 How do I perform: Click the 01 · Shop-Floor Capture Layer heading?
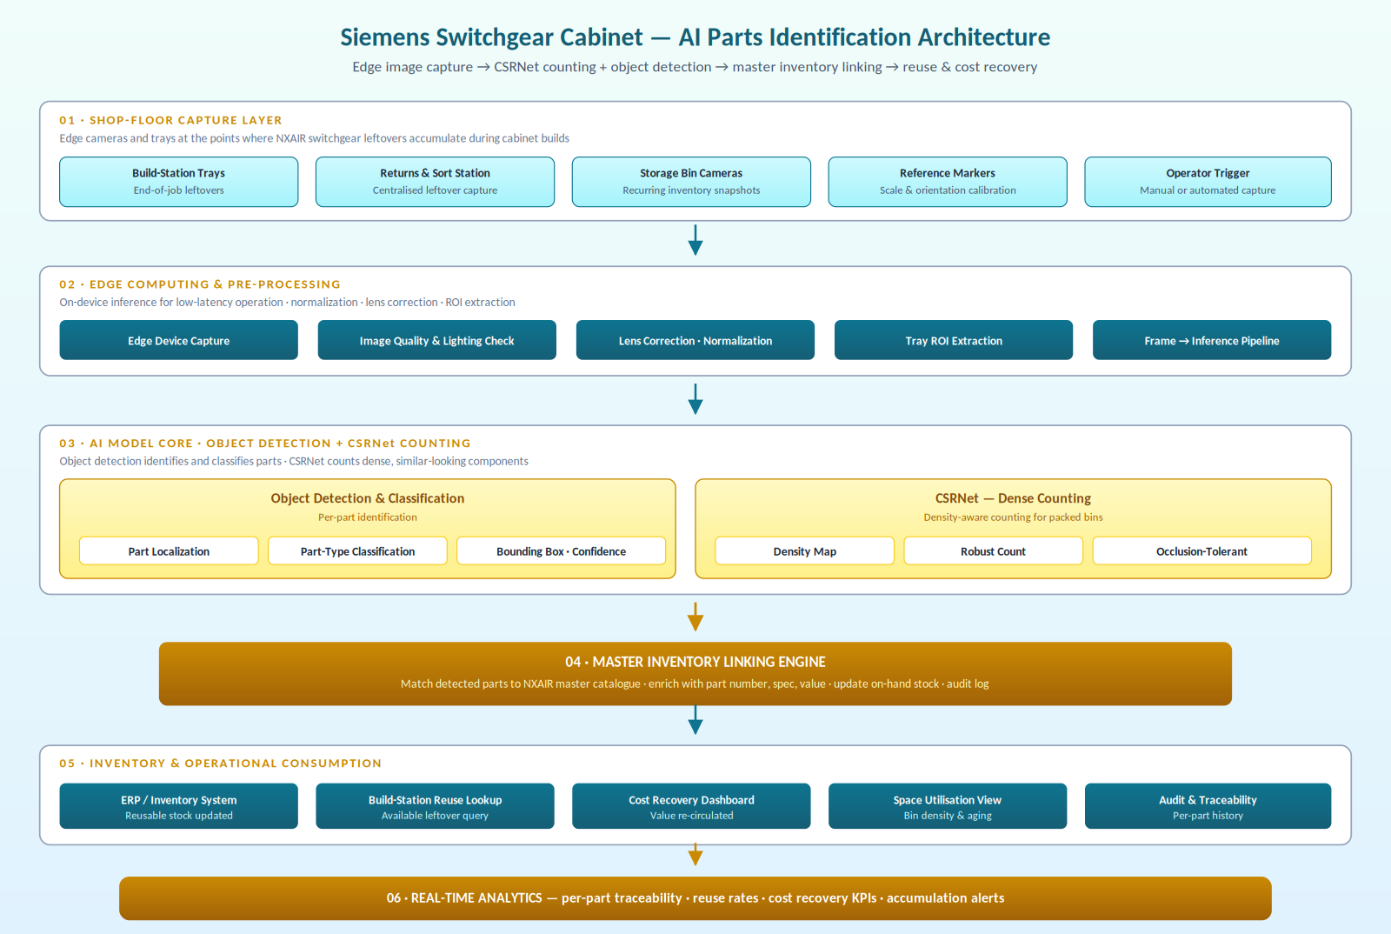pos(170,120)
